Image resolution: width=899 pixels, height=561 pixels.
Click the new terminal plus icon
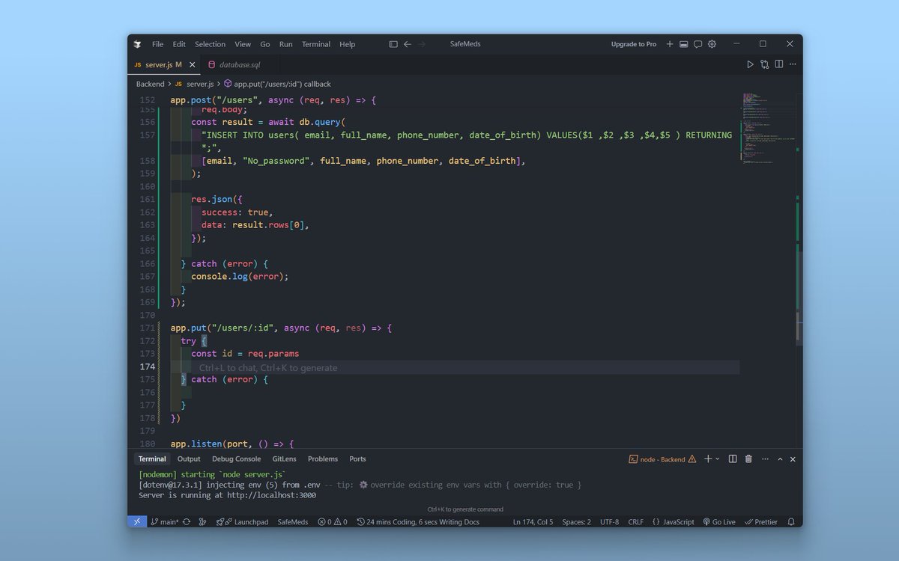click(707, 459)
